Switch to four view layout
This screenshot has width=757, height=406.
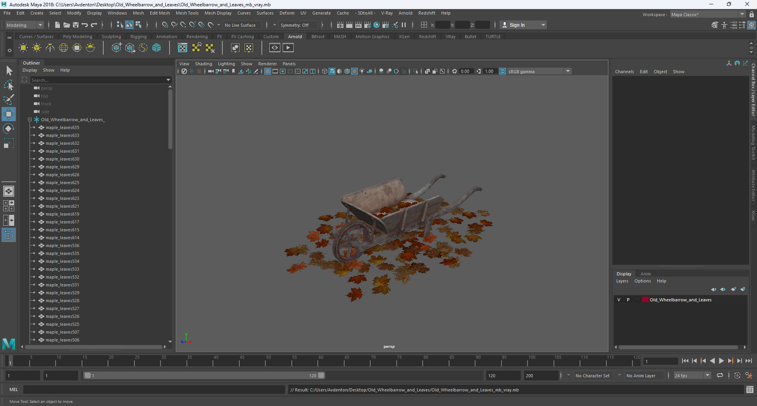[9, 206]
